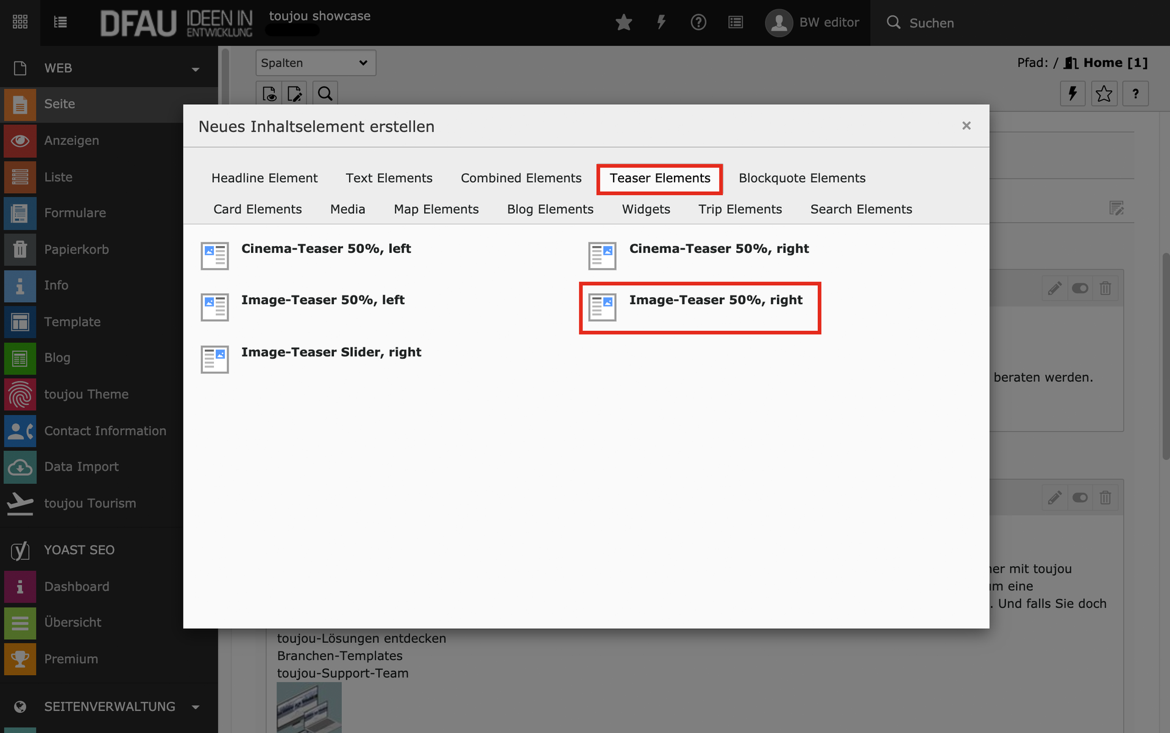Close the Neues Inhaltselement dialog

click(x=966, y=126)
